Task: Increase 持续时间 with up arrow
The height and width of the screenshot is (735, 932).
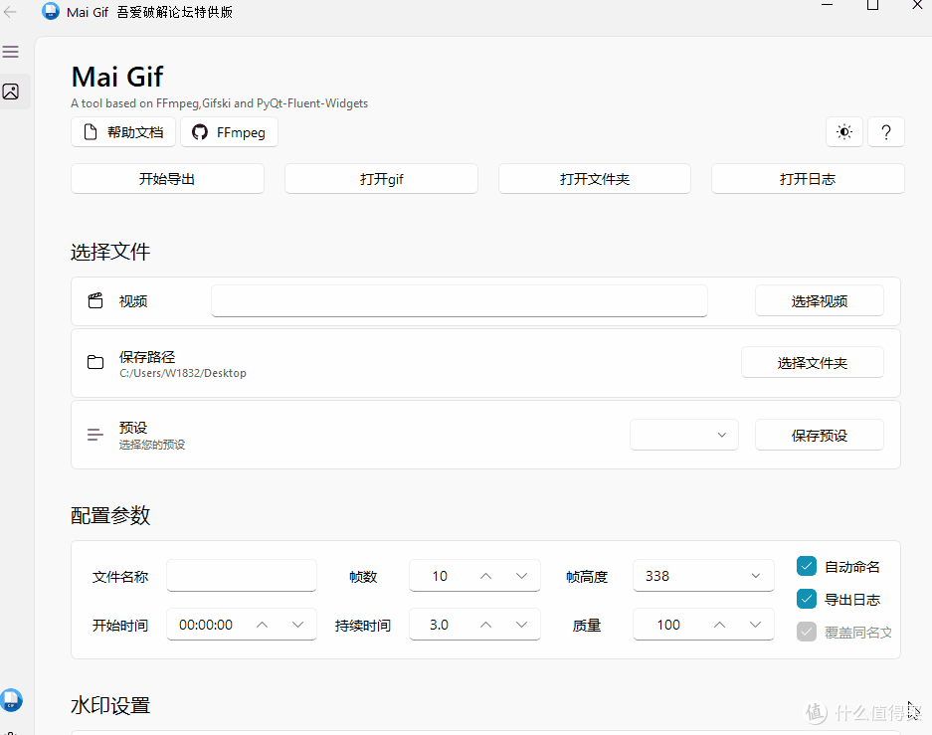Action: click(485, 625)
